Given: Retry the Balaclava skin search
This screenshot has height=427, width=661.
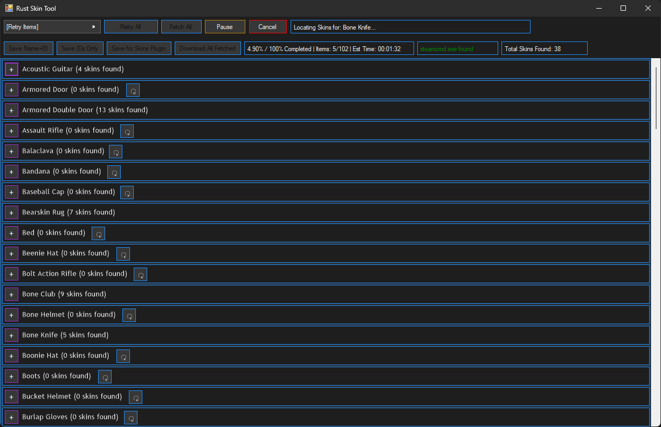Looking at the screenshot, I should 115,152.
